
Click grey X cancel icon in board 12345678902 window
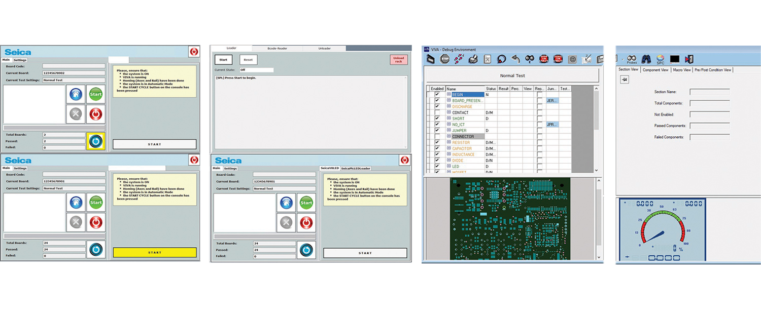click(76, 114)
